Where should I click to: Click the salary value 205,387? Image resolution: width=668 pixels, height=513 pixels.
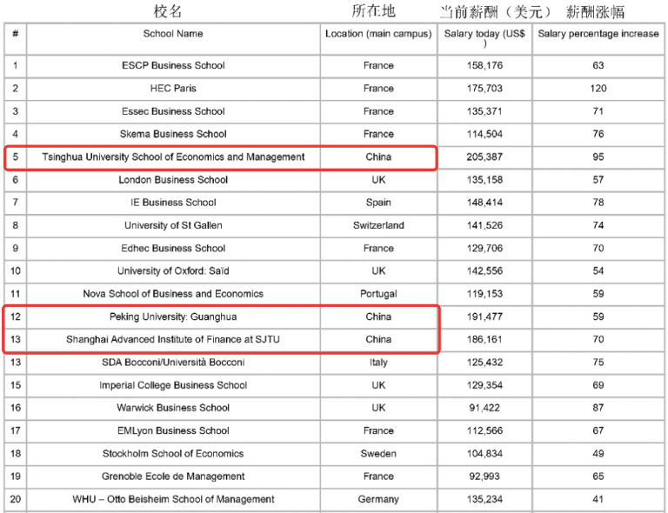coord(484,157)
